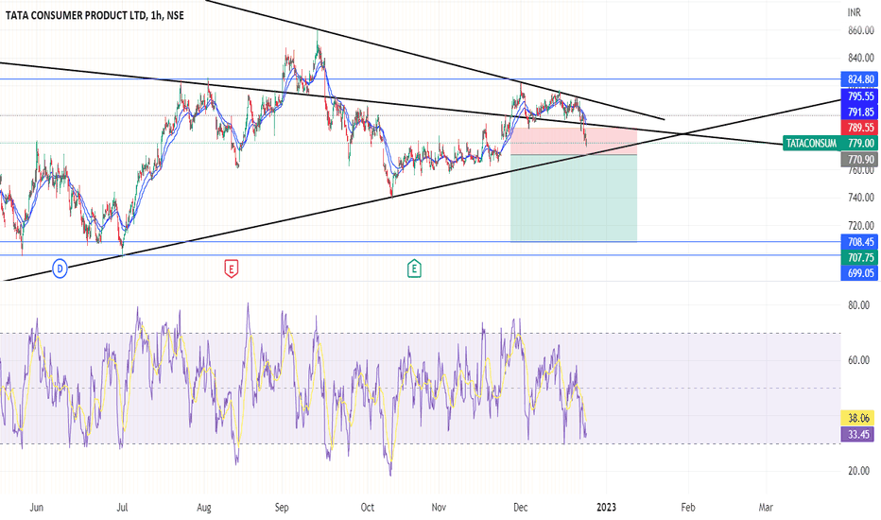Click the 80.00 RSI scale value
The image size is (881, 520).
point(859,305)
